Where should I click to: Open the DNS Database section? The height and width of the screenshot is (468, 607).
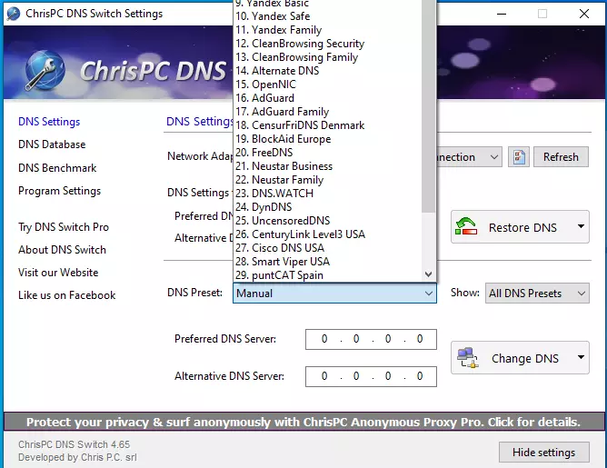[52, 144]
